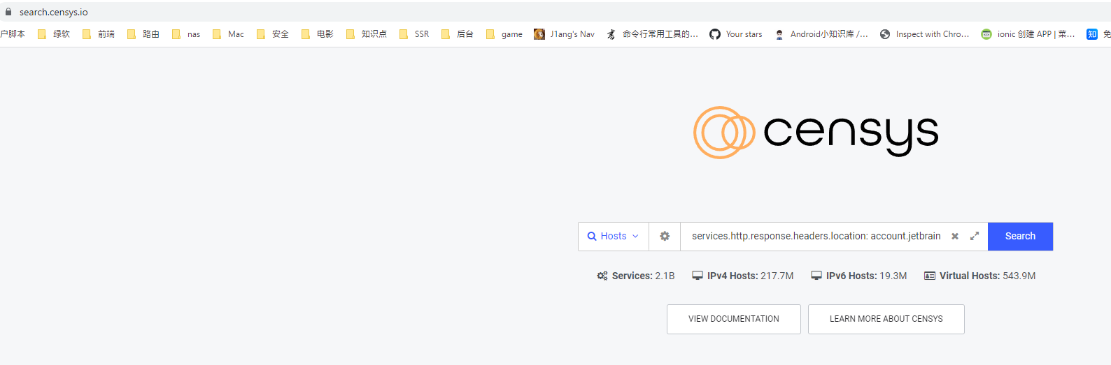Image resolution: width=1111 pixels, height=365 pixels.
Task: Click Learn More About Censys button
Action: [x=886, y=319]
